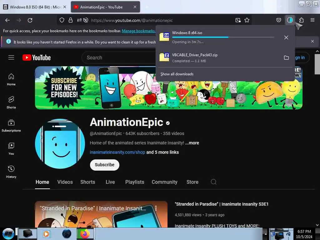320x240 pixels.
Task: Select the channel Videos tab
Action: point(65,182)
